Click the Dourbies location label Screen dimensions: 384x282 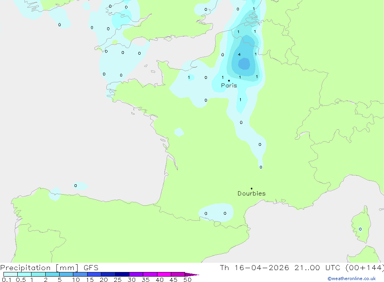point(252,194)
